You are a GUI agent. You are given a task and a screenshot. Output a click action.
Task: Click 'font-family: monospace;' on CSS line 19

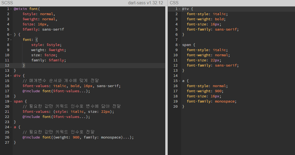click(211, 101)
